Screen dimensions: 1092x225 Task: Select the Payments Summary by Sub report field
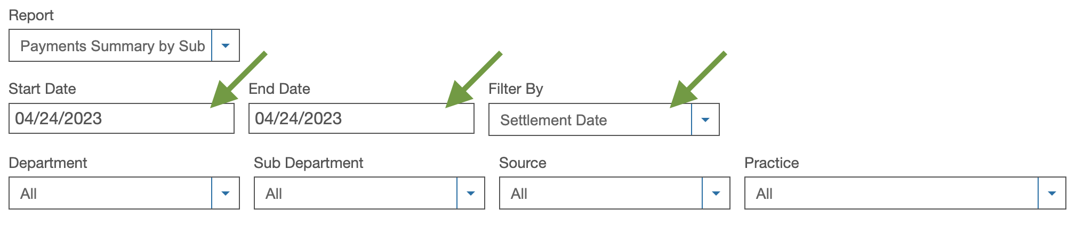pos(111,46)
